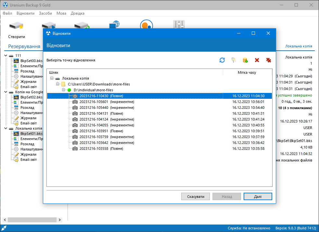Select the restore point 20231216-103951 (Повне)
319x232 pixels.
[159, 131]
